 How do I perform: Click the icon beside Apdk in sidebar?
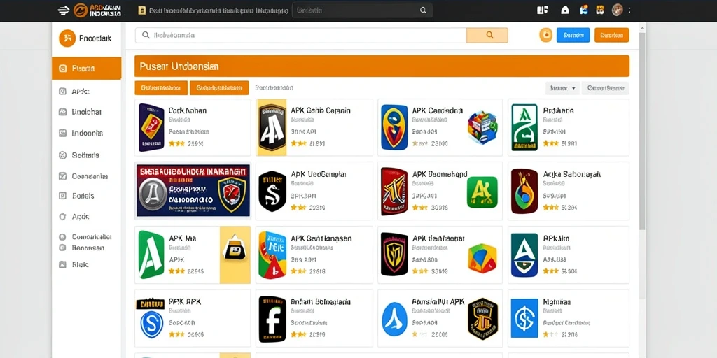[x=62, y=217]
